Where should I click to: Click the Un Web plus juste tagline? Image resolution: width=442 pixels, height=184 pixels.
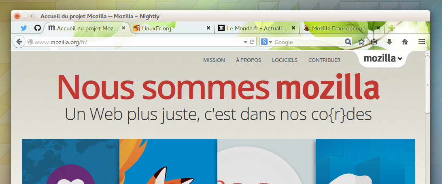(x=218, y=115)
